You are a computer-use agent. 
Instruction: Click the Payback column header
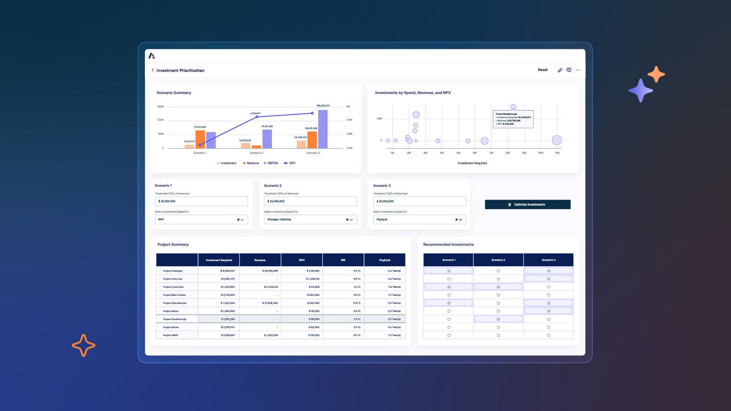pyautogui.click(x=385, y=260)
